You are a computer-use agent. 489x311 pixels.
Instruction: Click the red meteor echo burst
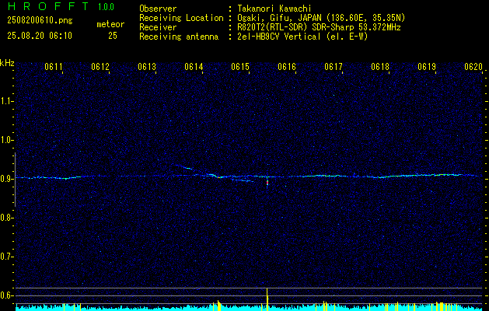click(x=267, y=183)
